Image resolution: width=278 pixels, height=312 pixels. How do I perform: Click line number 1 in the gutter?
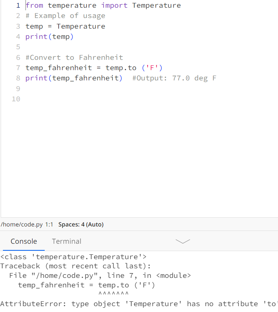click(x=18, y=5)
